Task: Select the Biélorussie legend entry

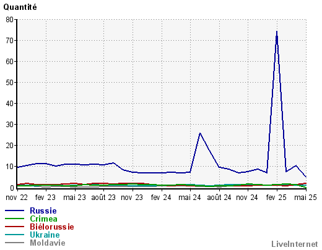Action: [x=52, y=227]
